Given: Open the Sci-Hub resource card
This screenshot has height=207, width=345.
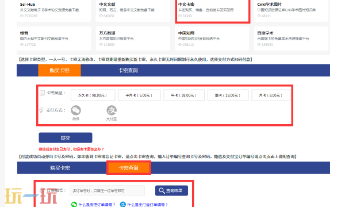Looking at the screenshot, I should tap(54, 10).
